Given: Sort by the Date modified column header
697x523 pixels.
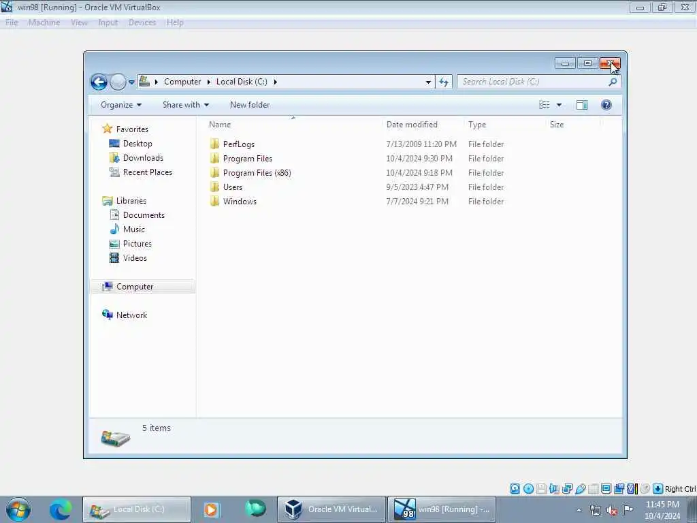Looking at the screenshot, I should tap(423, 125).
